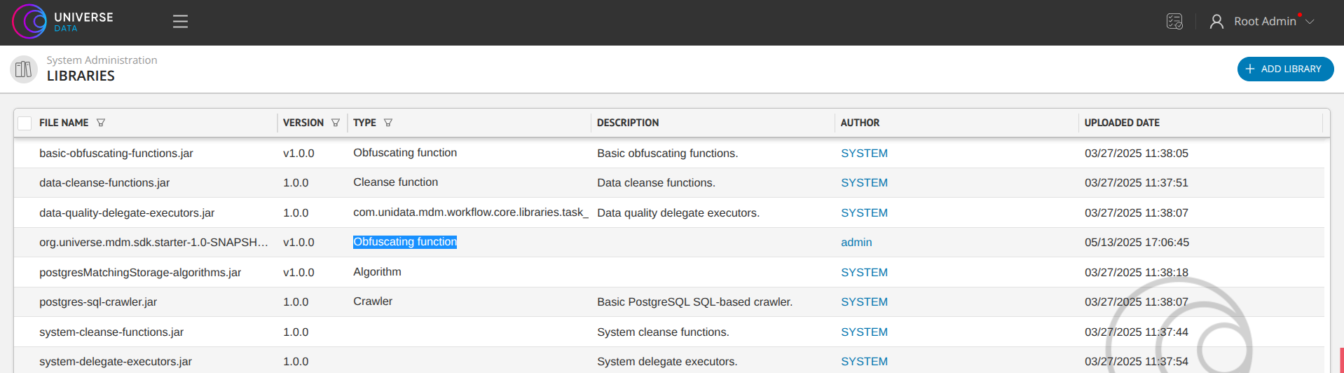The width and height of the screenshot is (1344, 373).
Task: Click the Root Admin user avatar icon
Action: (x=1216, y=22)
